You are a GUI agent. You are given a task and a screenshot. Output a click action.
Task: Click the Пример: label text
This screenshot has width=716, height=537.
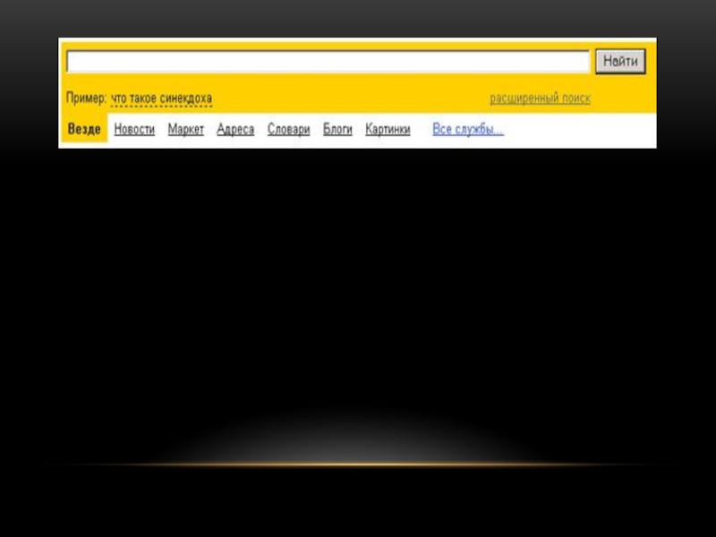tap(86, 98)
